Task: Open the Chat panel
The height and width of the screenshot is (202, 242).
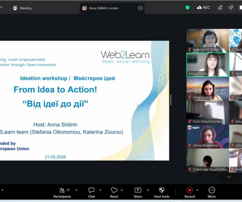Action: click(x=92, y=193)
